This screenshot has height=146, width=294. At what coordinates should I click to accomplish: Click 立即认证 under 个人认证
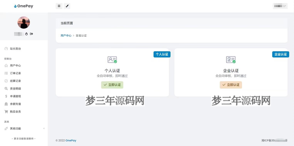tap(112, 85)
